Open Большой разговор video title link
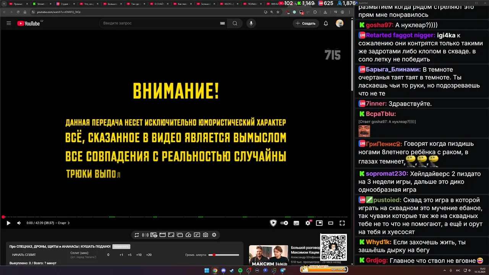This screenshot has height=275, width=489. pyautogui.click(x=305, y=250)
